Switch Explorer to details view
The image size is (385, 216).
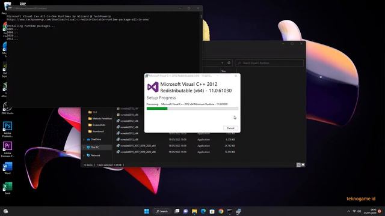click(298, 165)
